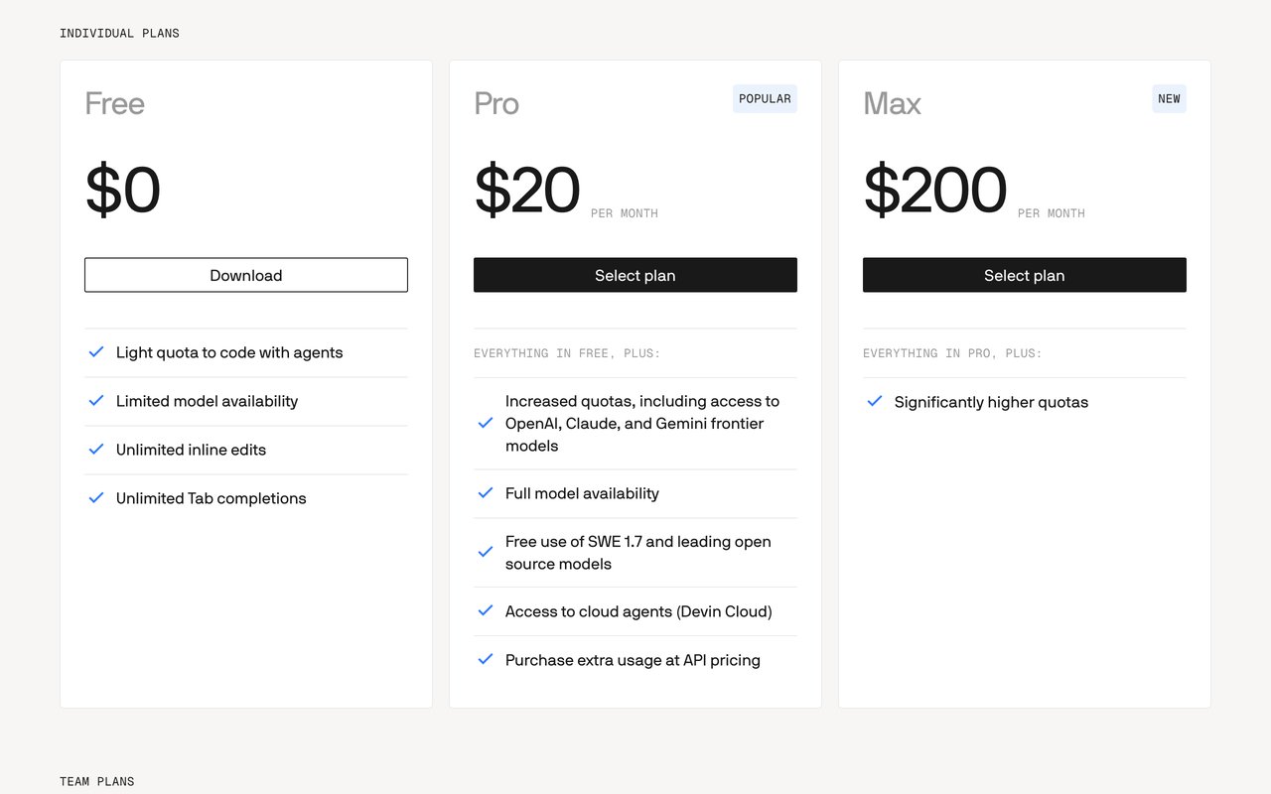Image resolution: width=1271 pixels, height=794 pixels.
Task: Click checkmark next to Unlimited inline edits
Action: point(96,450)
